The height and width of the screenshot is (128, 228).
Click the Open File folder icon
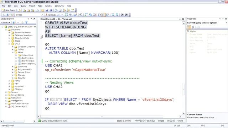click(43, 10)
